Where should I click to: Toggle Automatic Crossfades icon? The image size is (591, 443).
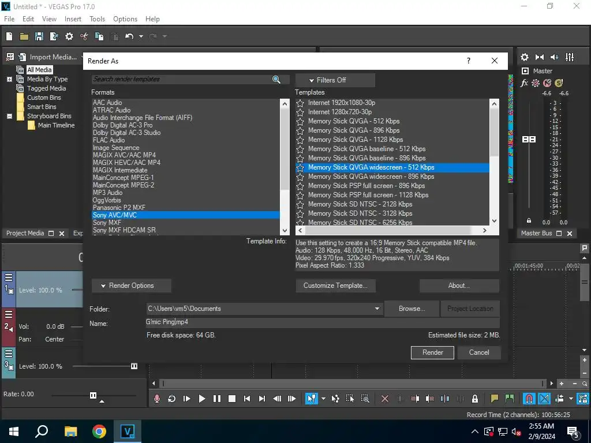click(x=544, y=399)
